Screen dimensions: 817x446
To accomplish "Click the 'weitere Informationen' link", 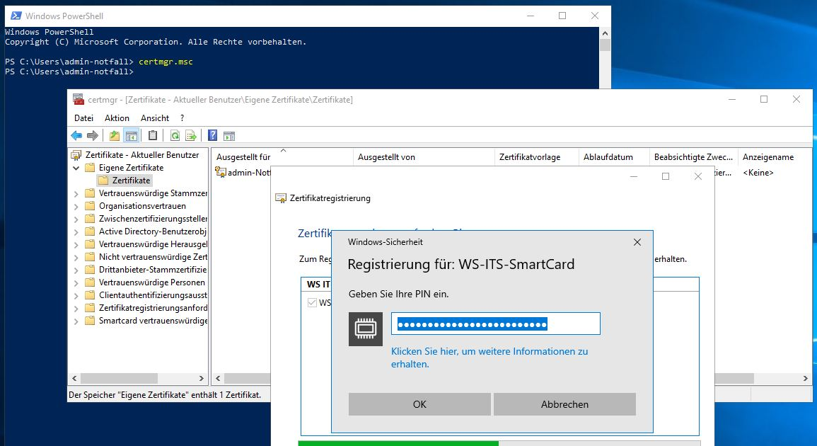I will coord(489,358).
